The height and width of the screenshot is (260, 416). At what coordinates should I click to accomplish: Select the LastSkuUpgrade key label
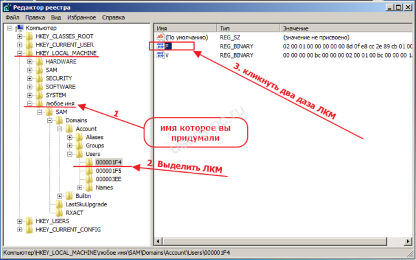point(86,204)
